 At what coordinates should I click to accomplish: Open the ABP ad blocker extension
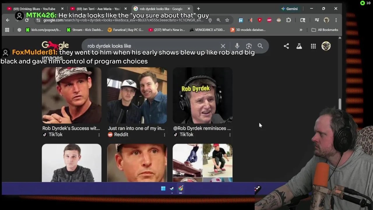tap(269, 20)
